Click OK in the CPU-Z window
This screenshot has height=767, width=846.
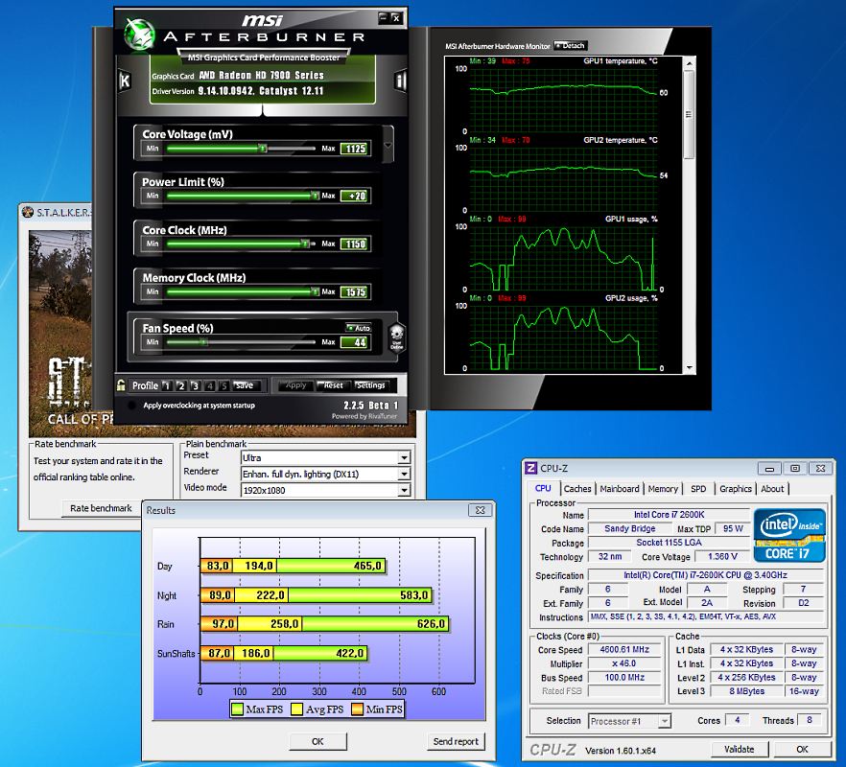pos(802,749)
